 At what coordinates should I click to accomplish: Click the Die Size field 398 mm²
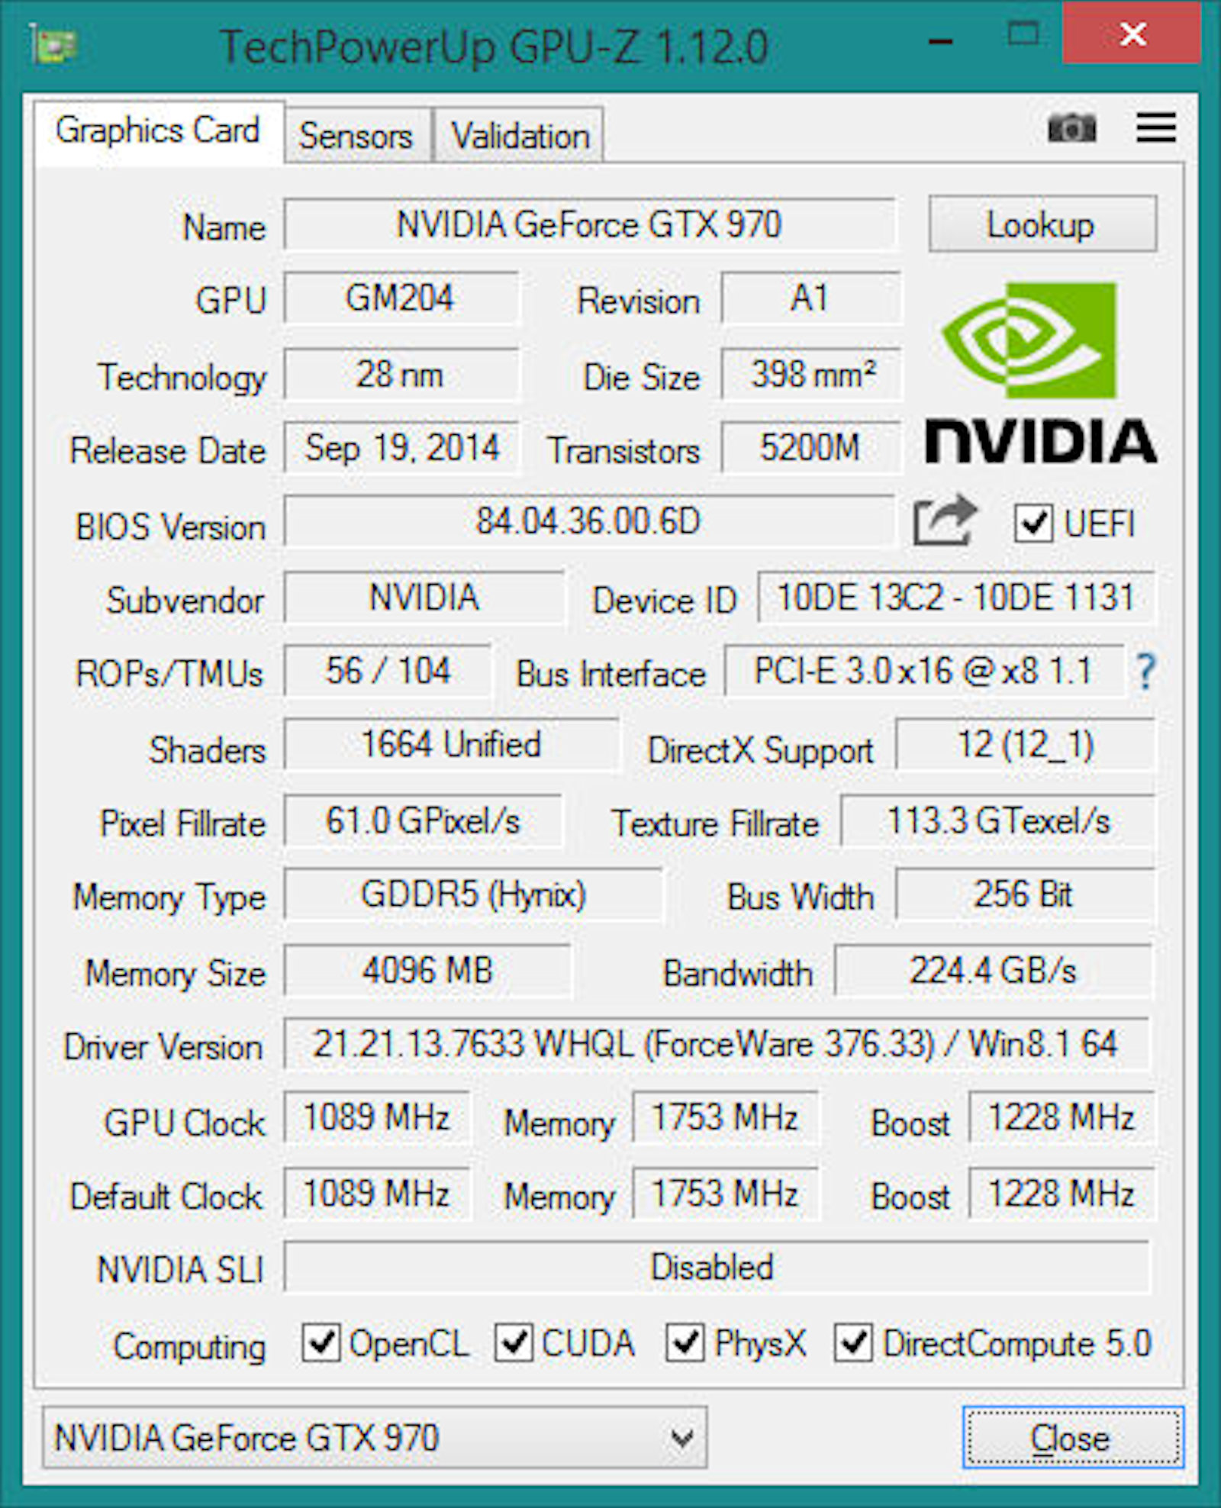tap(810, 374)
